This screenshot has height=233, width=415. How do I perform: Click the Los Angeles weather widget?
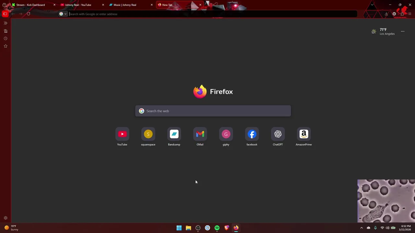click(x=383, y=31)
